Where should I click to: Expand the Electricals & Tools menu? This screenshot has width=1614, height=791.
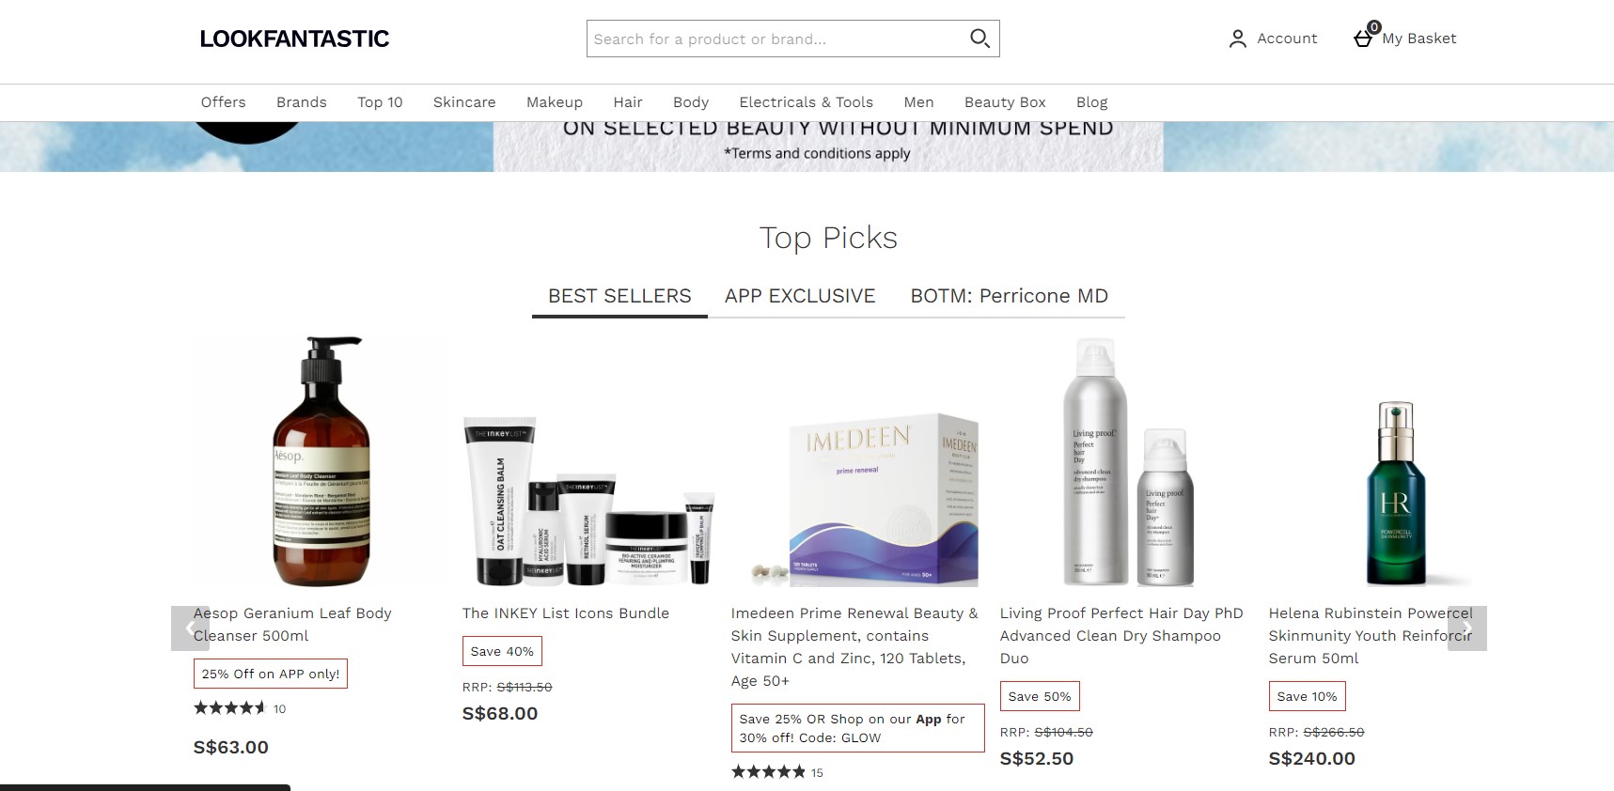click(x=806, y=102)
